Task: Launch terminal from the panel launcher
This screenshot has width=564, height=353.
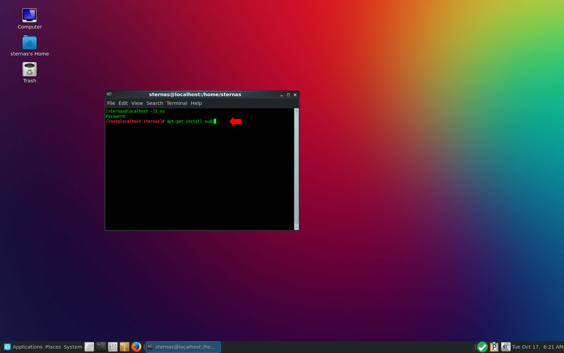Action: coord(101,347)
